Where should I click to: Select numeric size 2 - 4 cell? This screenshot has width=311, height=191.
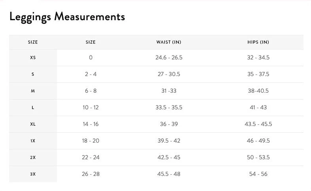tap(91, 74)
